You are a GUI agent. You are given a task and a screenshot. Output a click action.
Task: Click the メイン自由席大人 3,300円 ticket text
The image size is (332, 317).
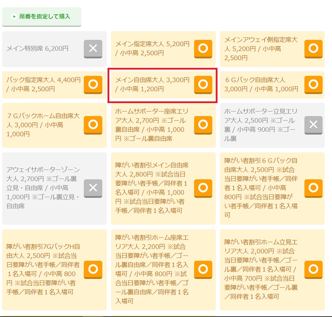[152, 84]
